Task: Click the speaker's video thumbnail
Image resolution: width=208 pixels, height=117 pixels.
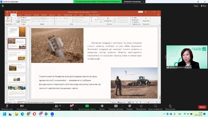Action: click(186, 57)
